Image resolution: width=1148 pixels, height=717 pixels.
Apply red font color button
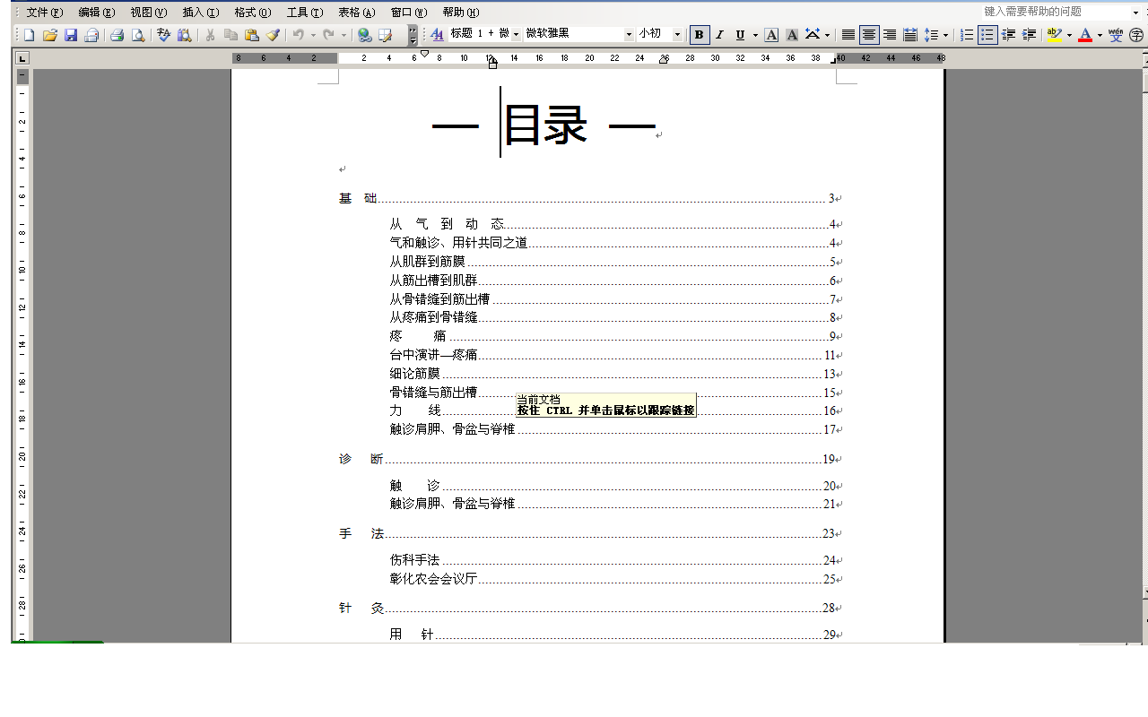(1085, 35)
